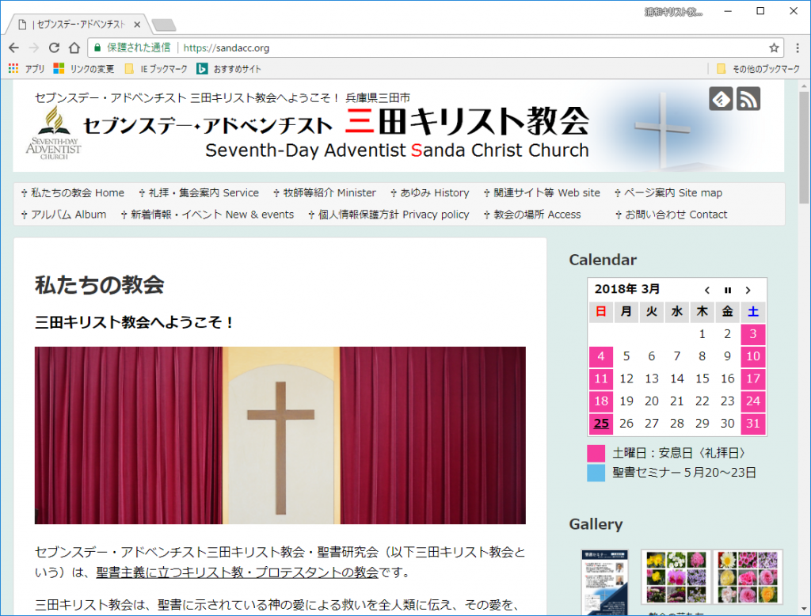
Task: Open the おすすめサイト Bing bookmark
Action: (229, 69)
